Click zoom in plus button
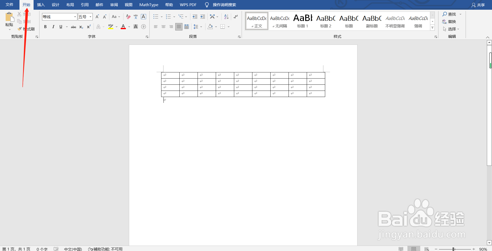The height and width of the screenshot is (251, 492). (x=474, y=249)
